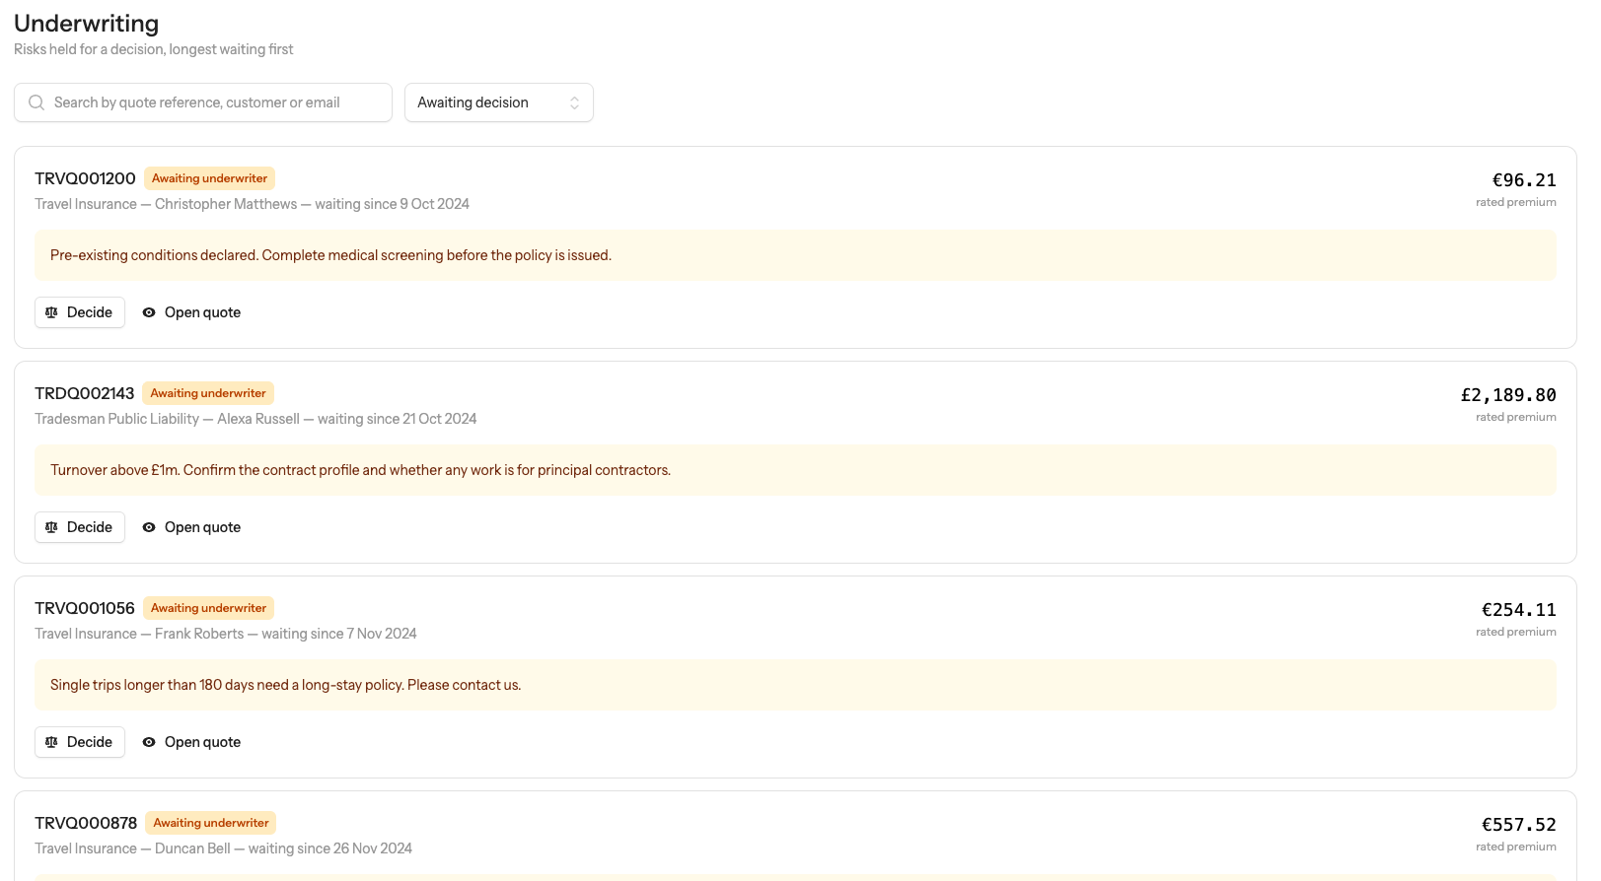This screenshot has height=881, width=1601.
Task: Open the Awaiting decision status dropdown
Action: (x=499, y=102)
